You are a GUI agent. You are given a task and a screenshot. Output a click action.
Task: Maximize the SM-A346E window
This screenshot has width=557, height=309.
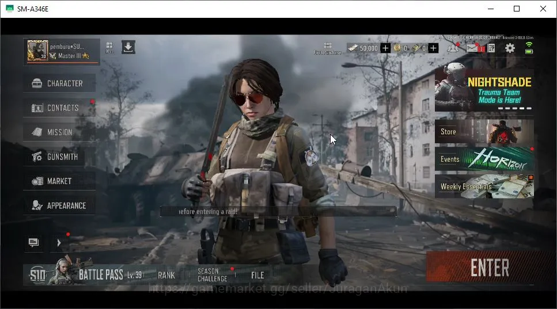pyautogui.click(x=517, y=9)
